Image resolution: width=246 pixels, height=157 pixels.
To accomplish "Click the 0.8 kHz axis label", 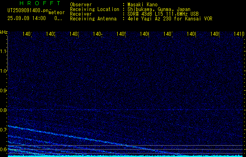I will coord(4,110).
